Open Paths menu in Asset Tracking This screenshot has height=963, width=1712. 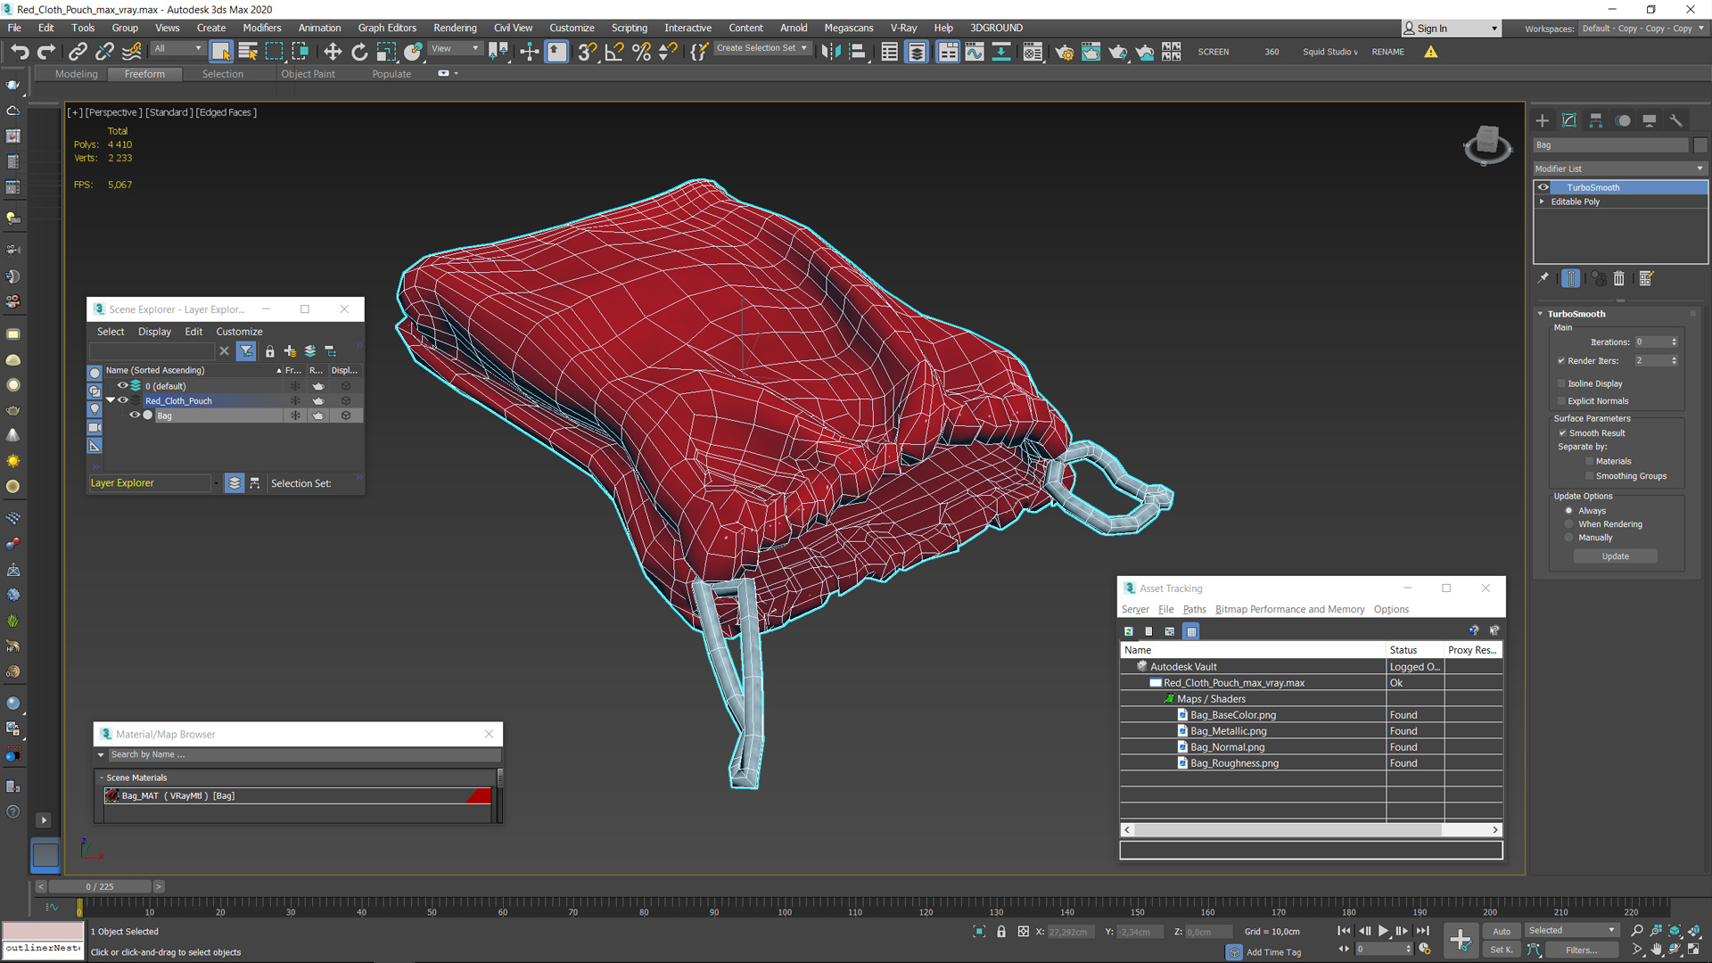1194,610
